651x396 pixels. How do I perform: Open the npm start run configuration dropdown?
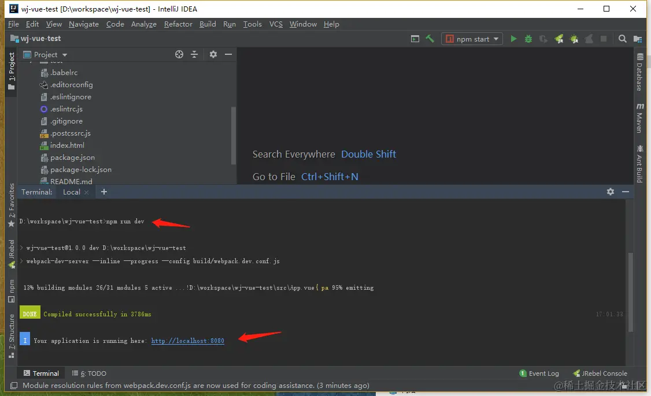(x=472, y=39)
